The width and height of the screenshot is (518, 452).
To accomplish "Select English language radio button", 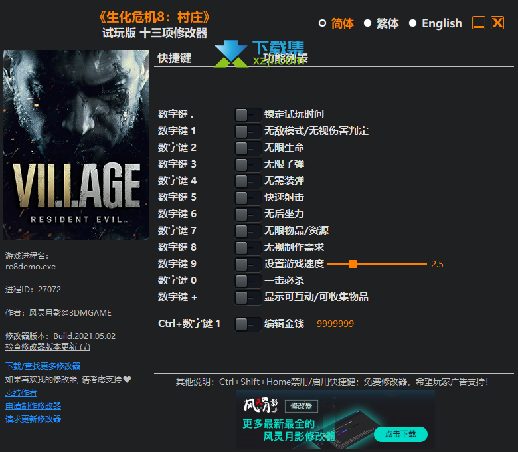I will pos(412,23).
